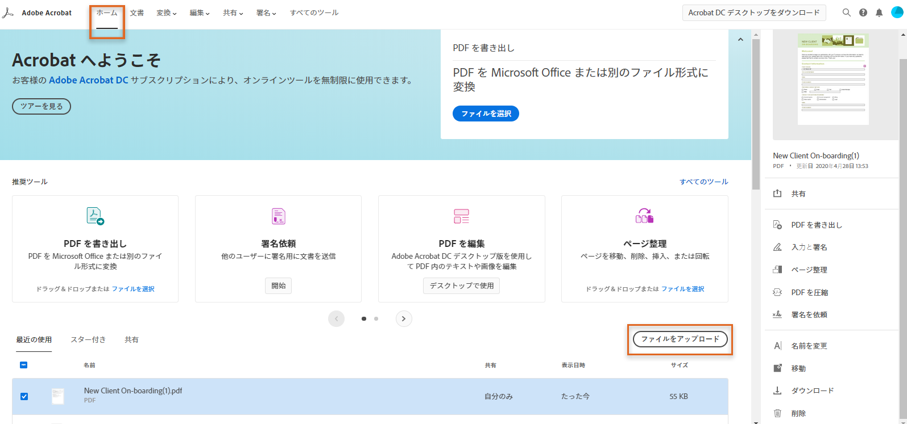Click the Acrobat DC デスクトップをダウンロード button
Viewport: 907px width, 424px height.
[754, 12]
